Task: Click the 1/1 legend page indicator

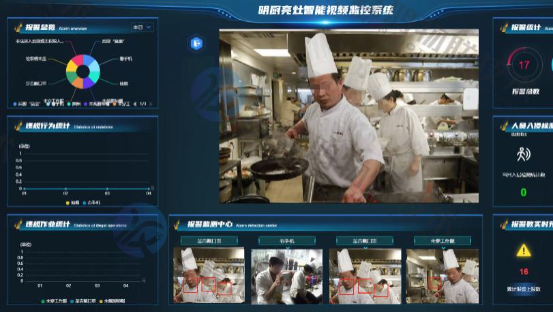Action: (143, 104)
